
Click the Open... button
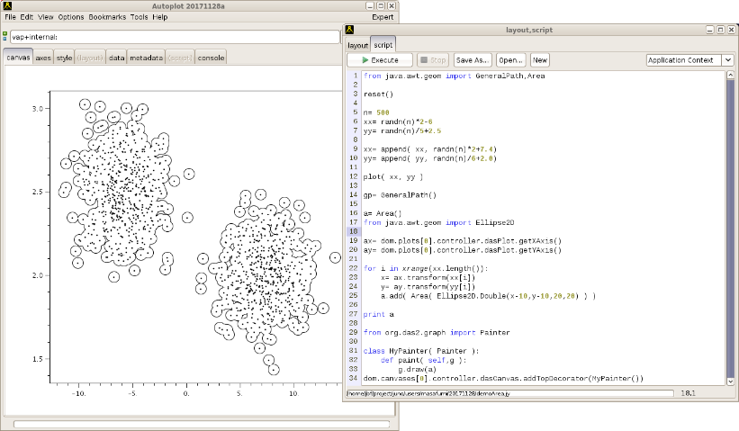509,60
